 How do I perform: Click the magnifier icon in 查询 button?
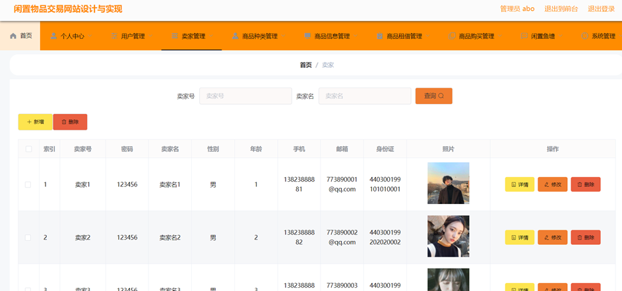click(441, 96)
